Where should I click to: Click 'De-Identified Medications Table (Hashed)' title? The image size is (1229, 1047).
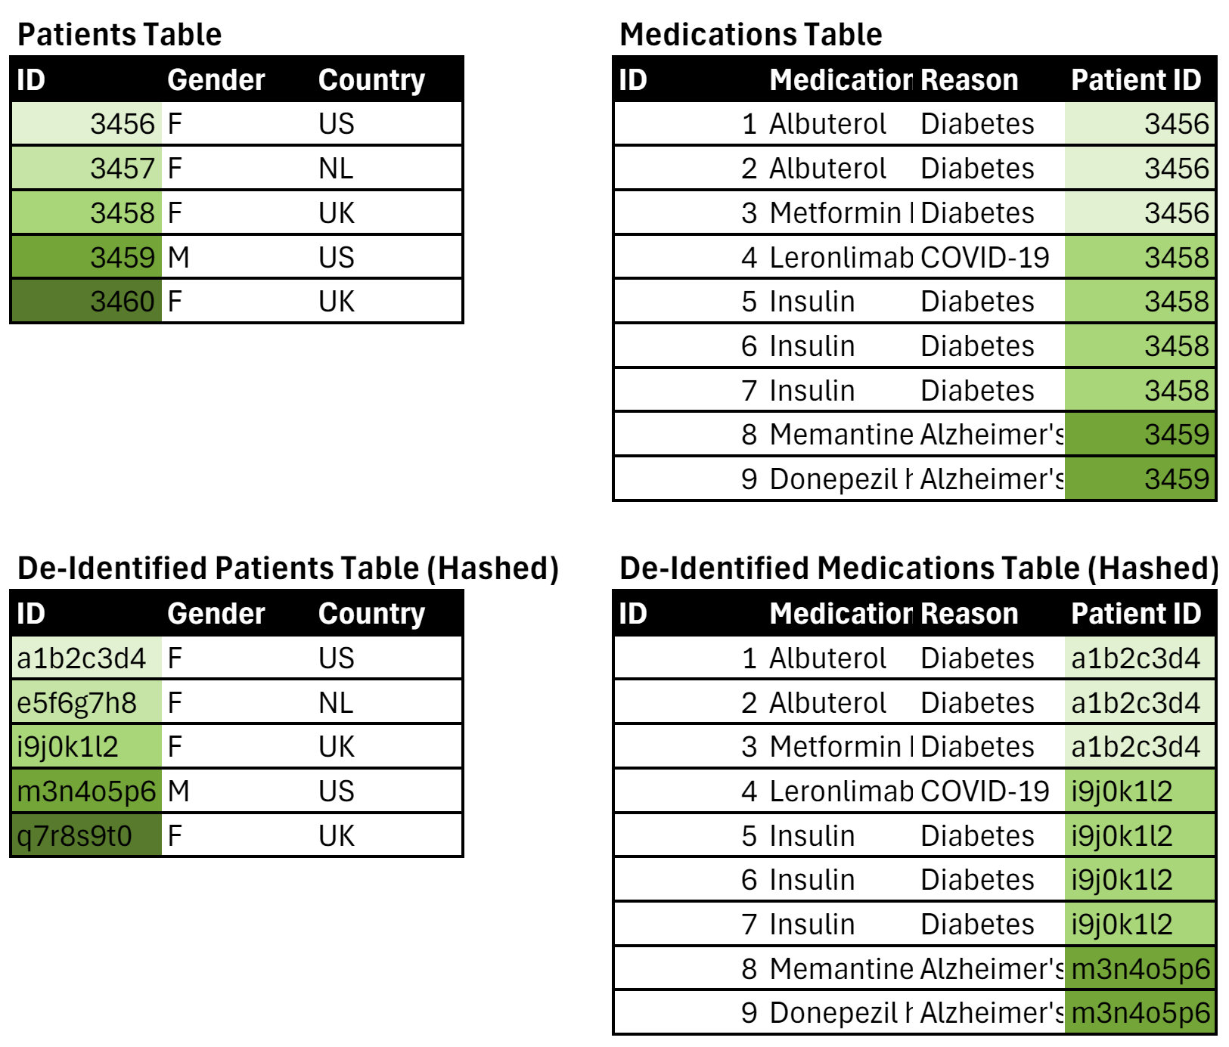click(x=918, y=568)
